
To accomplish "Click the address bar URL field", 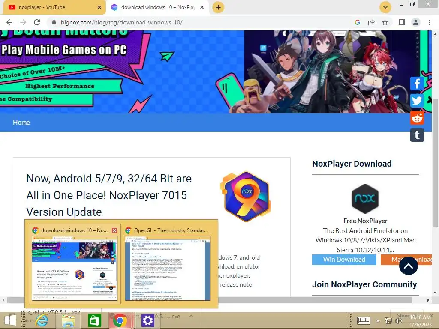I will coord(201,22).
